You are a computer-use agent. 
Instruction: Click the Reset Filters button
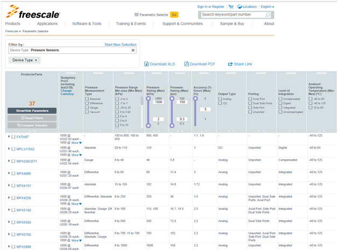[x=32, y=118]
